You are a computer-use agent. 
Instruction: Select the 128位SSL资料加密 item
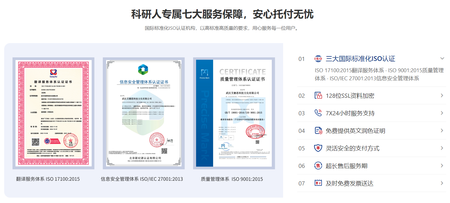(350, 96)
